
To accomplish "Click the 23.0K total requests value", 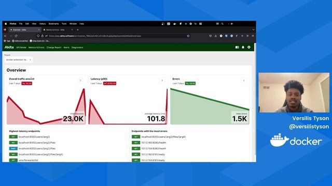I will coord(73,119).
